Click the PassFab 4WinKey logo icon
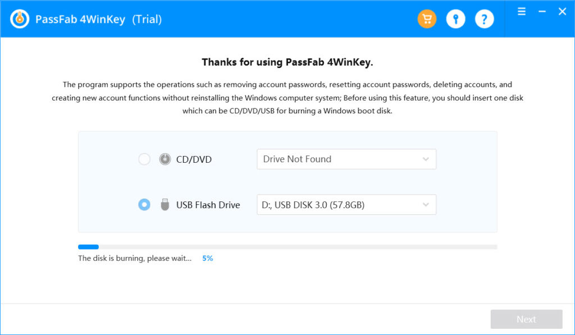Viewport: 575px width, 335px height. pyautogui.click(x=20, y=19)
